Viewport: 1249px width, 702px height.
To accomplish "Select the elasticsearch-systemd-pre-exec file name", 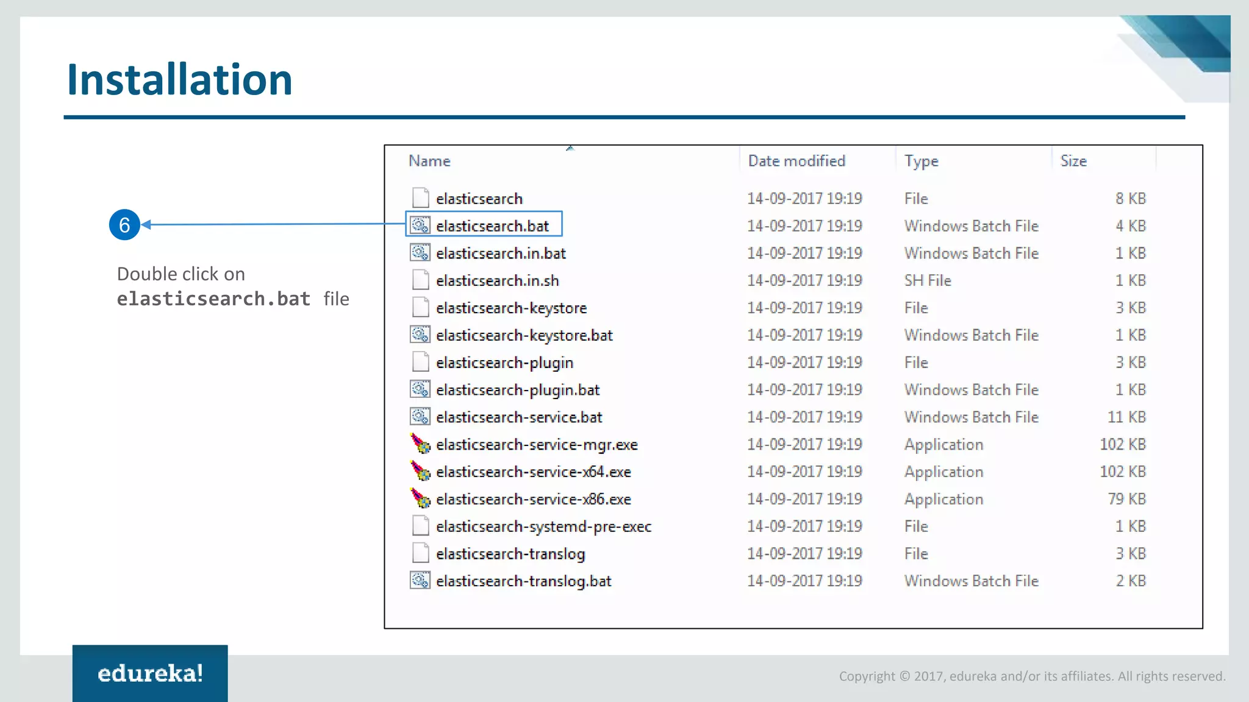I will point(543,526).
